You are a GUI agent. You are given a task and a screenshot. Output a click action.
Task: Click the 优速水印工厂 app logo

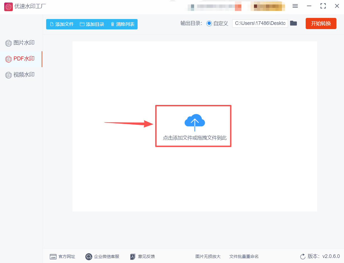point(8,7)
